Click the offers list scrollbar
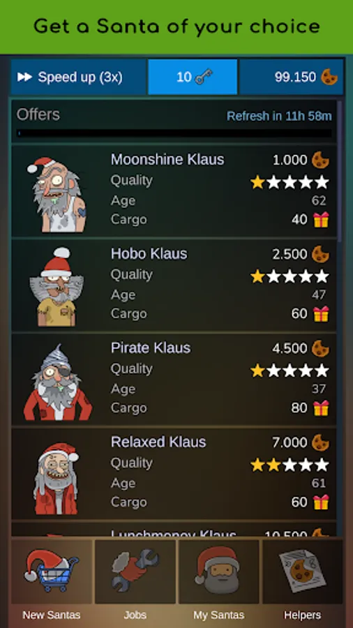The width and height of the screenshot is (353, 628). (340, 172)
